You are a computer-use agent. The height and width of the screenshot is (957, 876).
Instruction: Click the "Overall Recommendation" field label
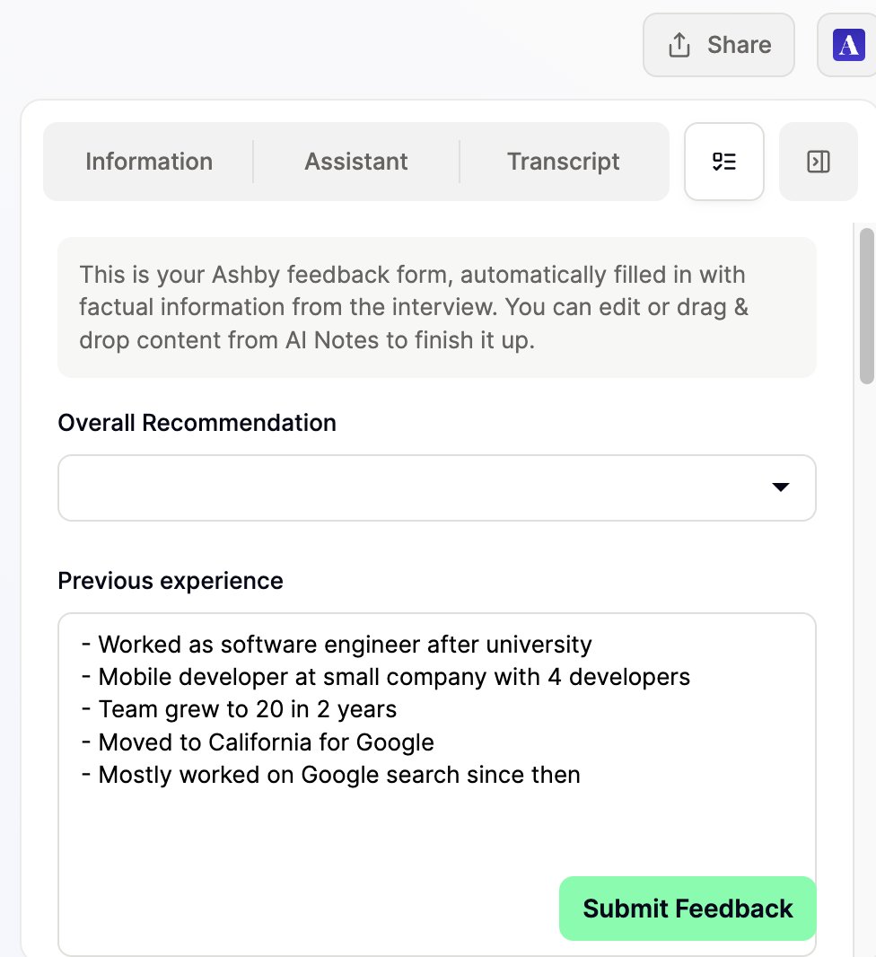197,423
